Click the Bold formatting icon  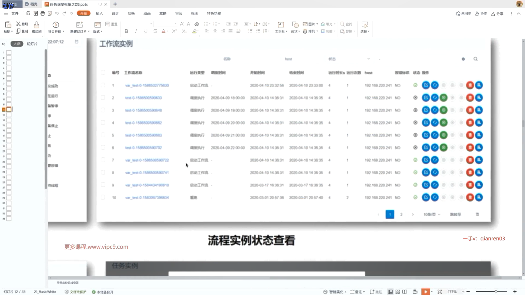pos(126,31)
